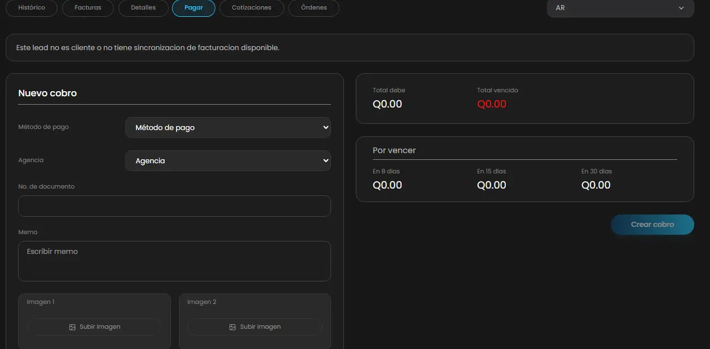Switch to the Facturas tab
The image size is (710, 349).
click(88, 8)
